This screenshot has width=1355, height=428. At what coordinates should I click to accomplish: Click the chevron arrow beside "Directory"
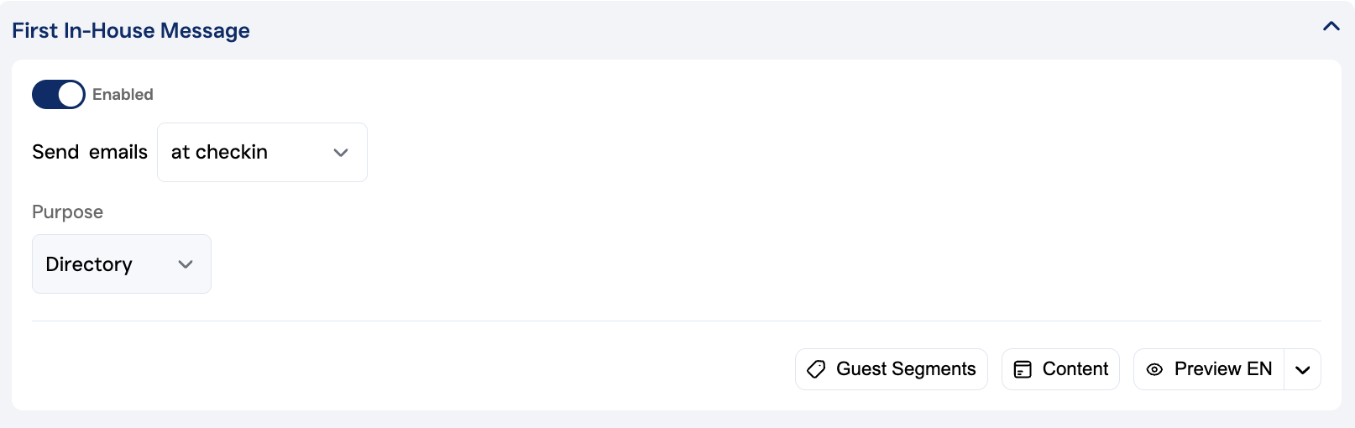click(x=186, y=264)
